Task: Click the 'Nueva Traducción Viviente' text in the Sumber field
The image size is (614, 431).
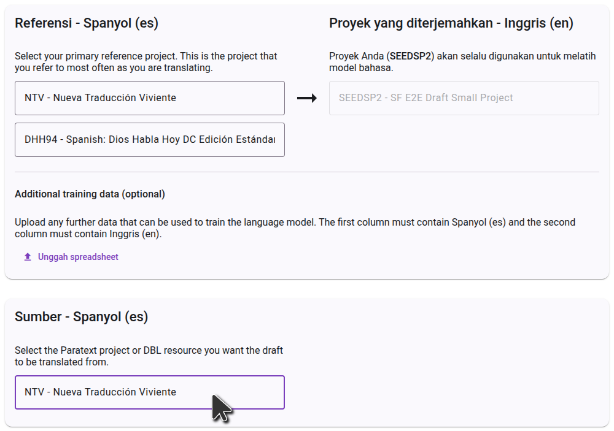Action: [115, 392]
